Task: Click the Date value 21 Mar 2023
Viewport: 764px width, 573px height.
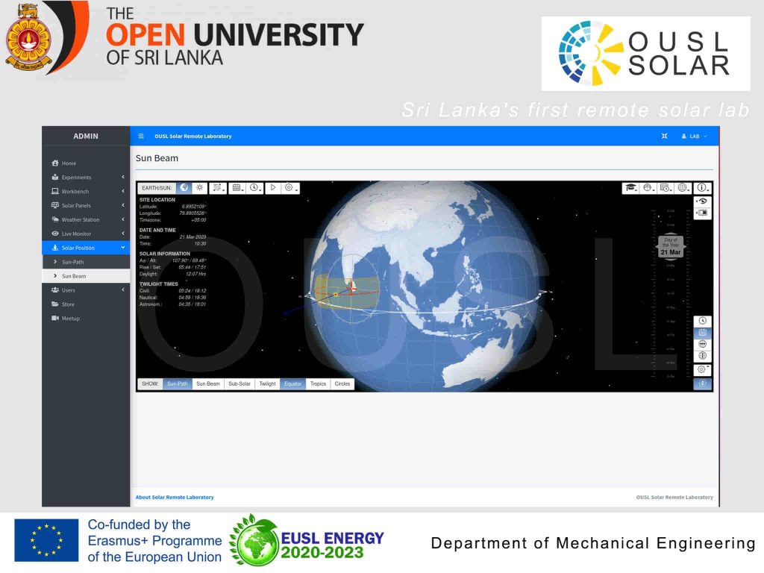Action: point(192,237)
